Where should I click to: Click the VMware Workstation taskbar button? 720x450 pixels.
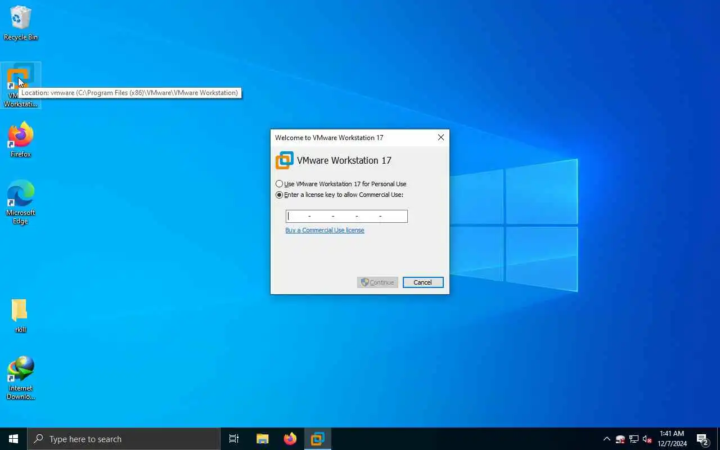coord(318,439)
